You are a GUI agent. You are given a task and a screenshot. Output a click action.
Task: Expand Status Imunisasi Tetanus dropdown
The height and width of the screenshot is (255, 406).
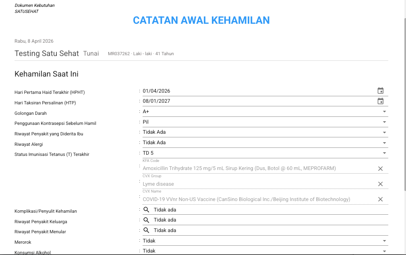pyautogui.click(x=384, y=153)
